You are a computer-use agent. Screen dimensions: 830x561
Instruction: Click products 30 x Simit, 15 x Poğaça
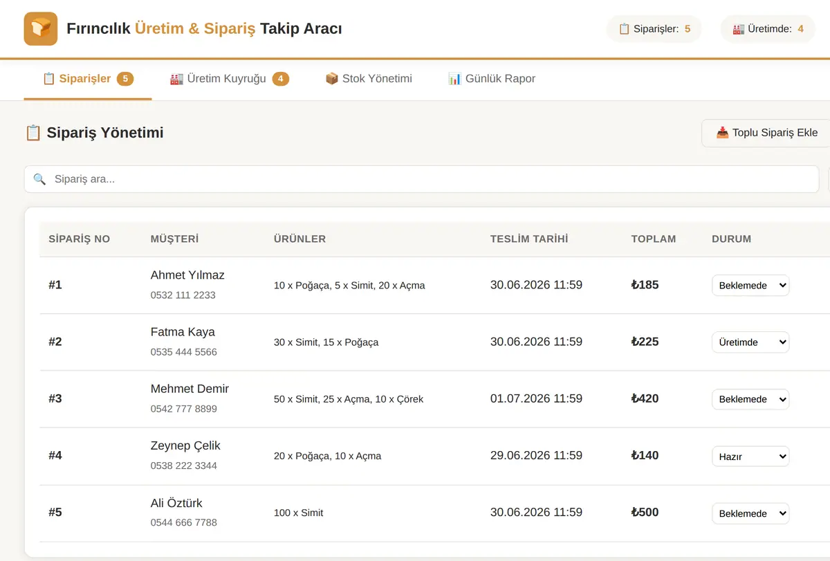coord(326,342)
